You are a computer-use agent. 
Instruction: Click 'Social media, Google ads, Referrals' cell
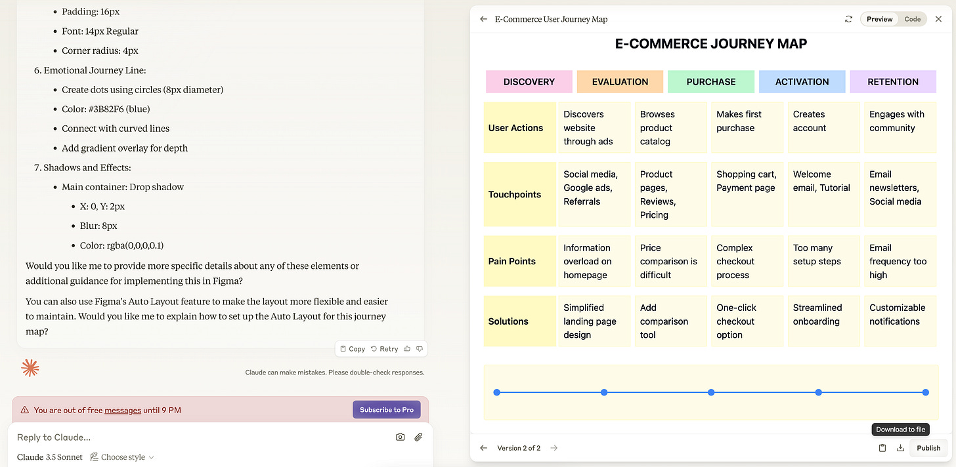click(x=595, y=195)
